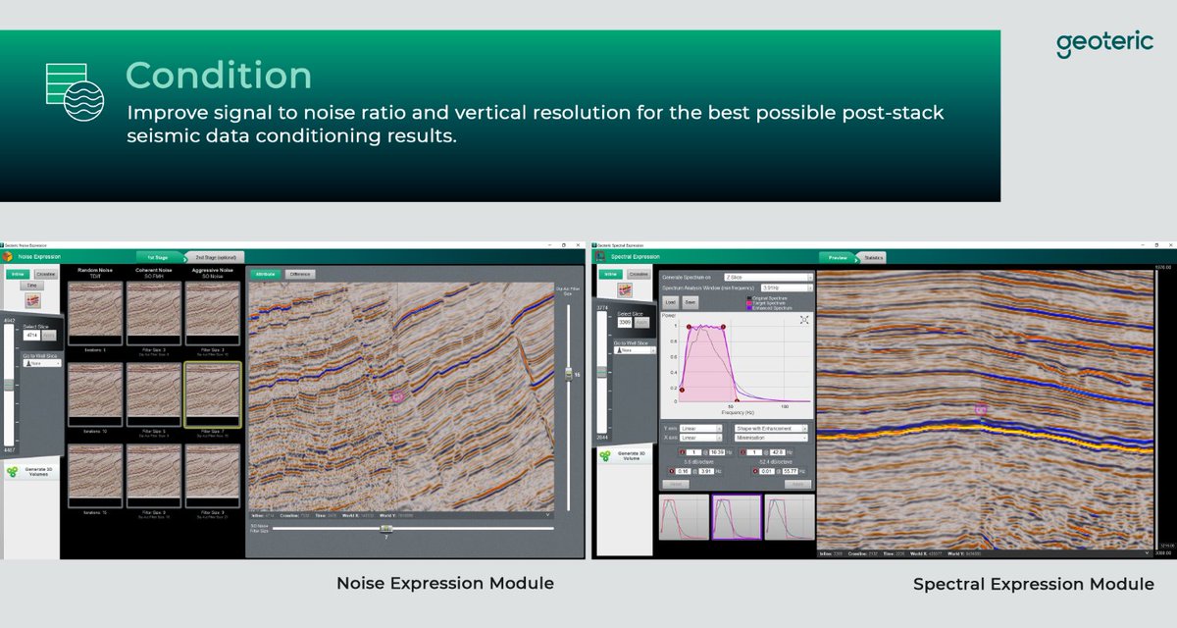Click the Noise Expression app logo icon

[6, 256]
